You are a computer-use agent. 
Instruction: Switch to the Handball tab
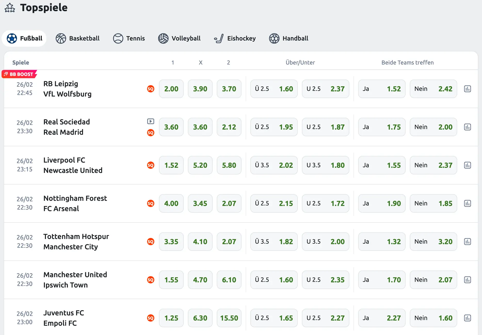(x=288, y=38)
